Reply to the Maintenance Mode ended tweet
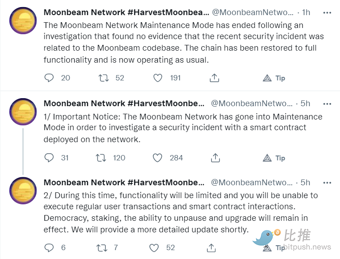The width and height of the screenshot is (340, 259). pyautogui.click(x=49, y=78)
